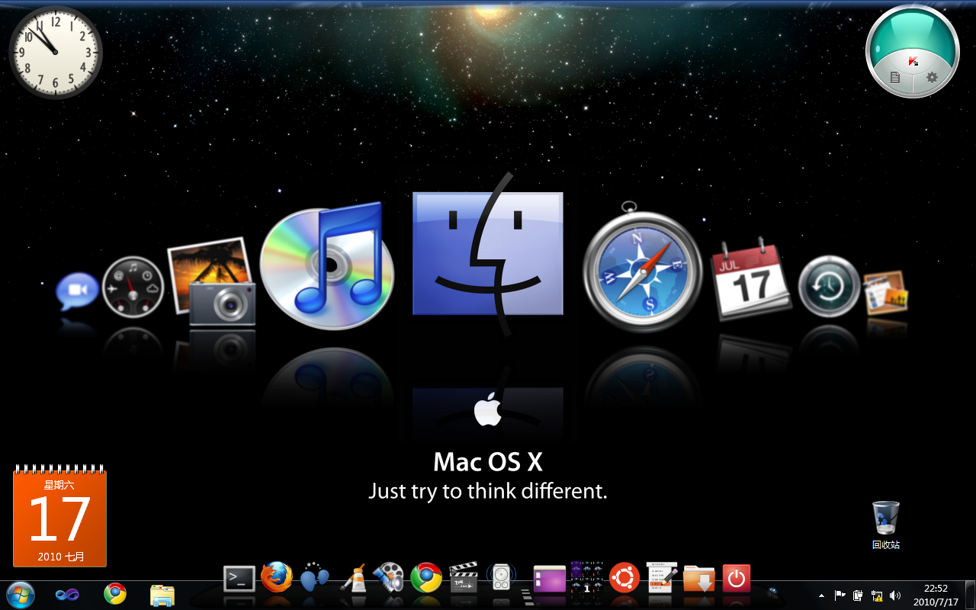Open the white speaker icon in dock
Screen dimensions: 976x610
[501, 577]
